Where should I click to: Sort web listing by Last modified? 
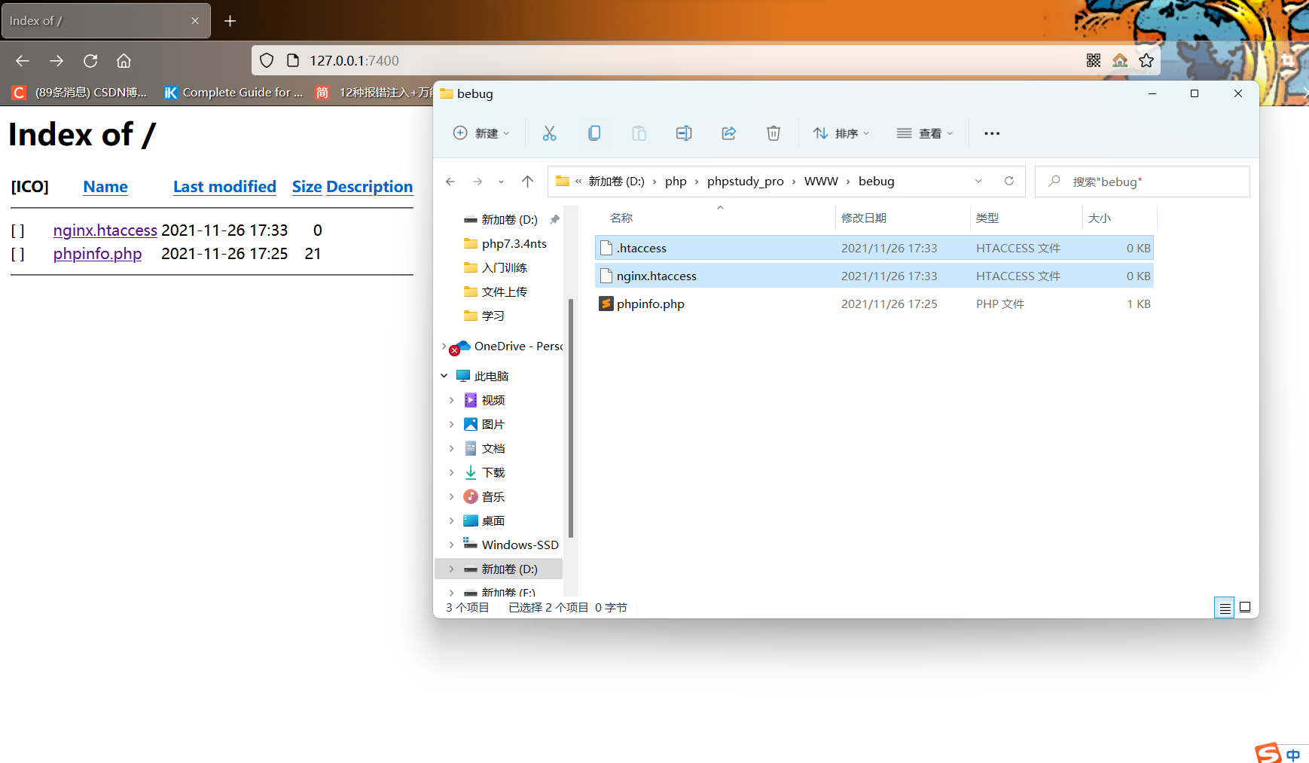(224, 186)
